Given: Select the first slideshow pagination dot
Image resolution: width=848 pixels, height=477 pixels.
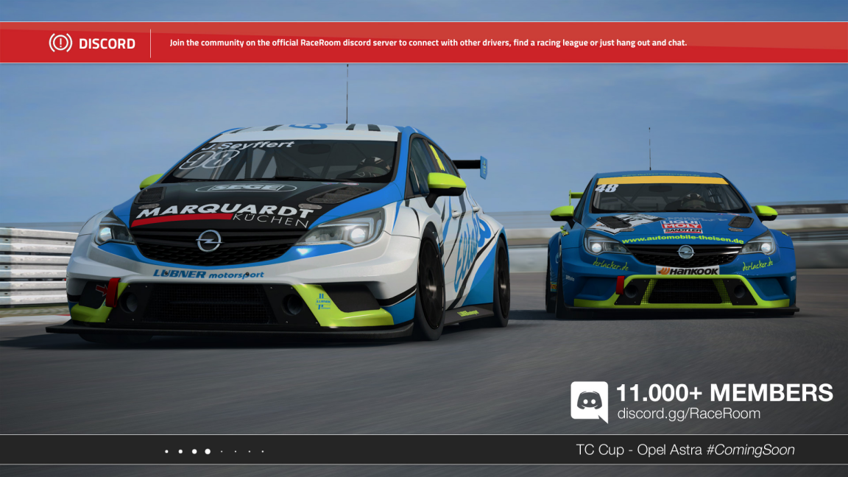Looking at the screenshot, I should point(166,451).
